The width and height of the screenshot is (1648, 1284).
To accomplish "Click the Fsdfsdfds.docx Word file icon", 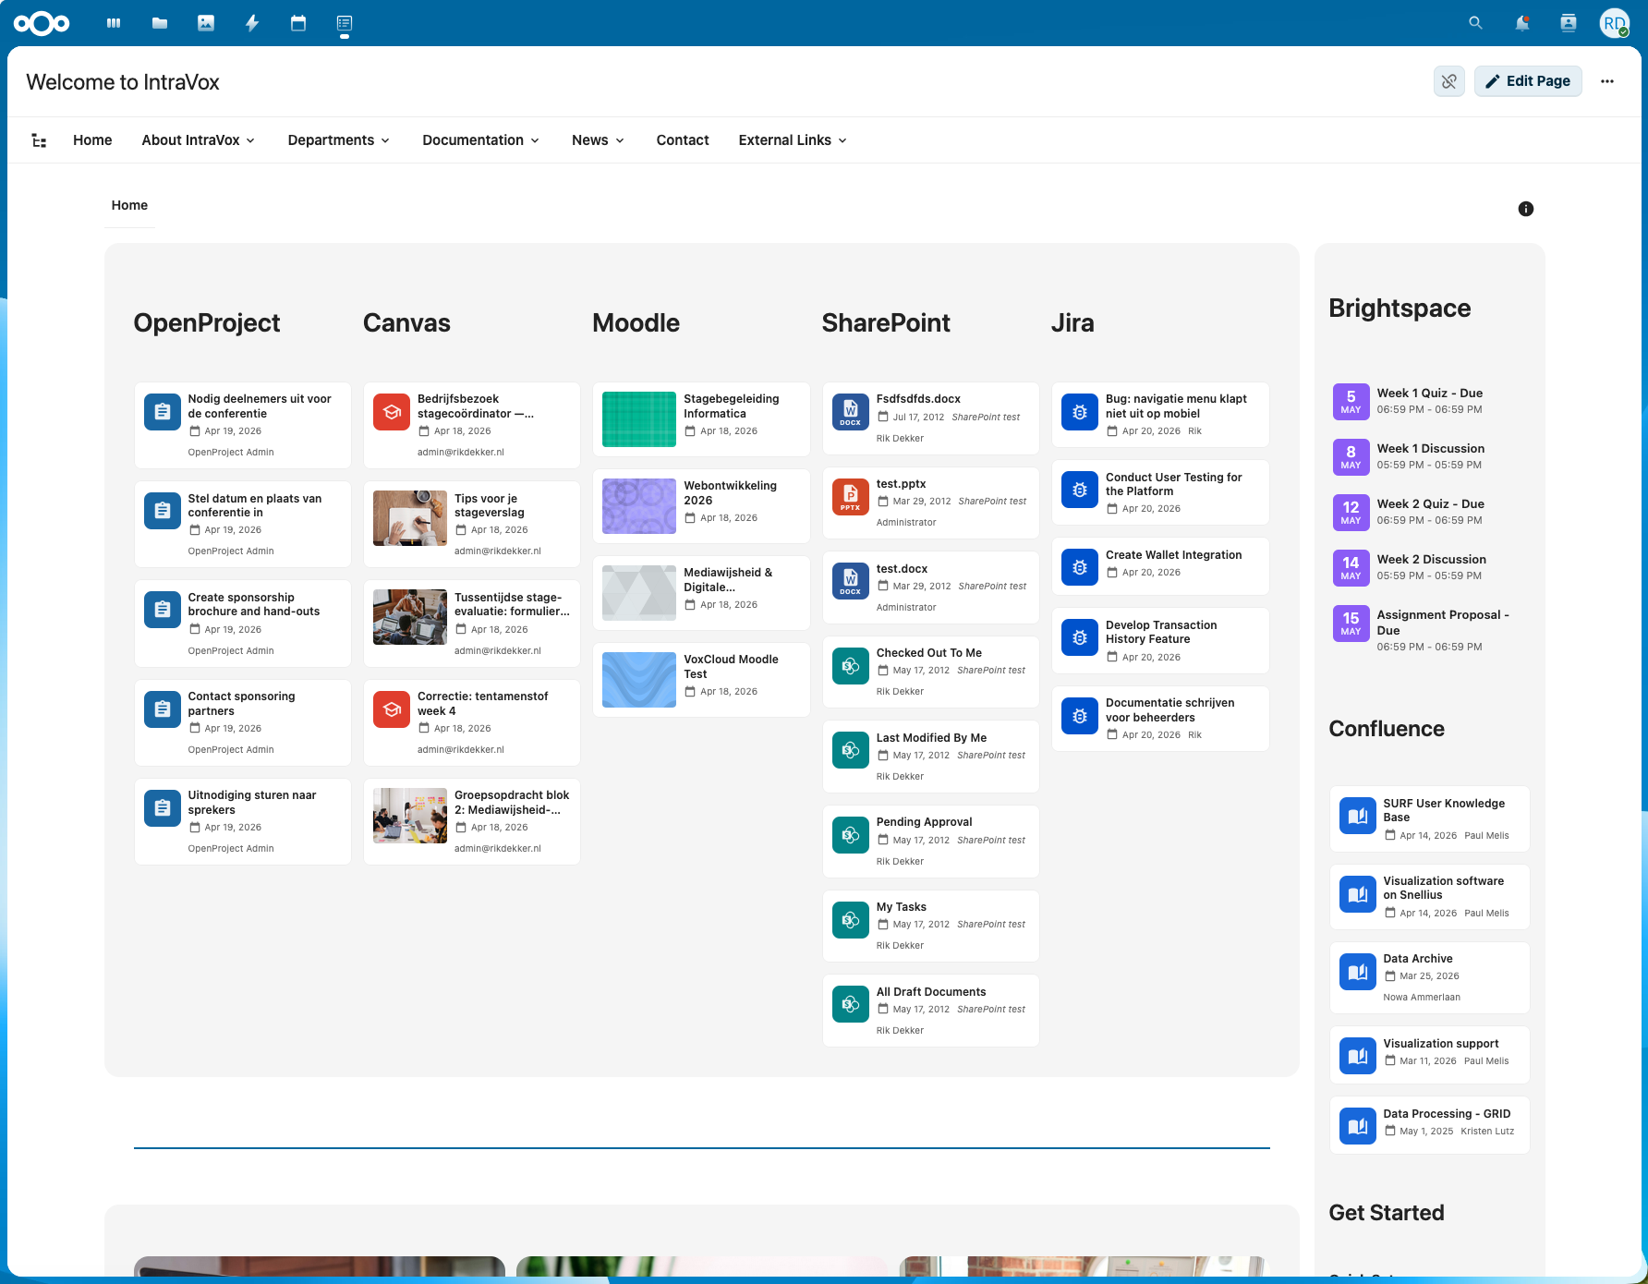I will (x=851, y=411).
